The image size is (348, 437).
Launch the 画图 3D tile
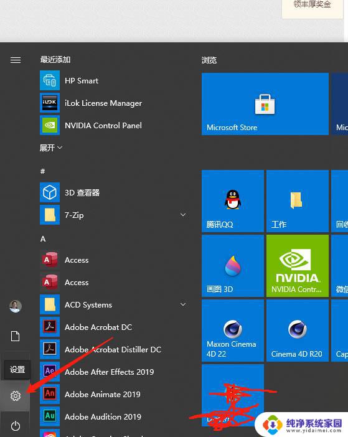(x=233, y=266)
